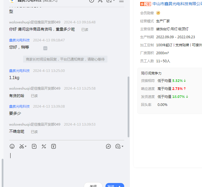Expand the chat history dropdown arrow
This screenshot has height=187, width=202.
point(123,147)
